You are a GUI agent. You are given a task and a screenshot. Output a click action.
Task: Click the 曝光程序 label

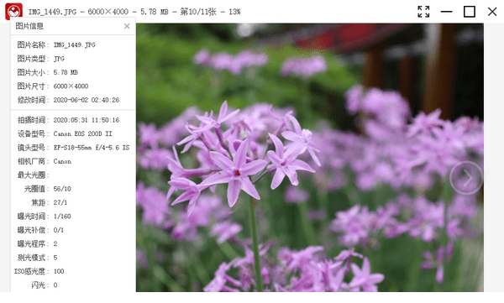click(x=32, y=244)
